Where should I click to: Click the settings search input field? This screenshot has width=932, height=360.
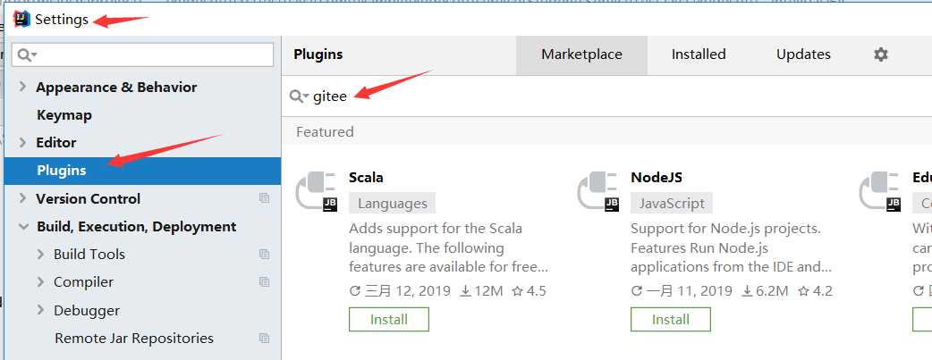click(142, 55)
